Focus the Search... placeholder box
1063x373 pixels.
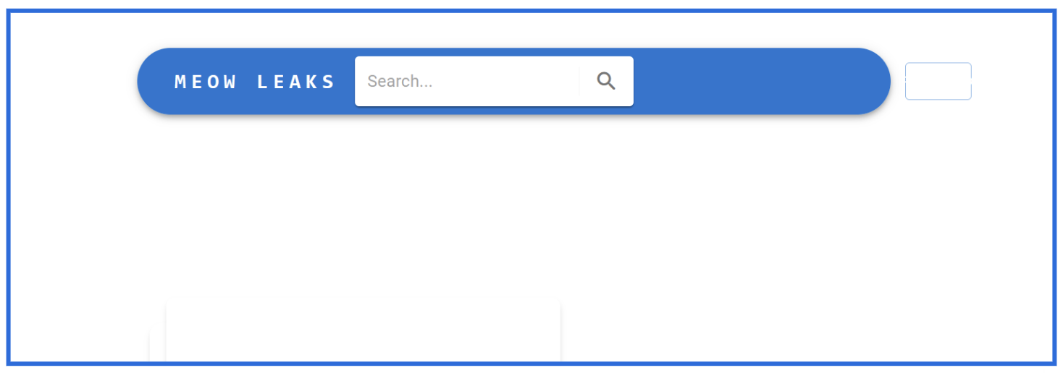point(467,81)
